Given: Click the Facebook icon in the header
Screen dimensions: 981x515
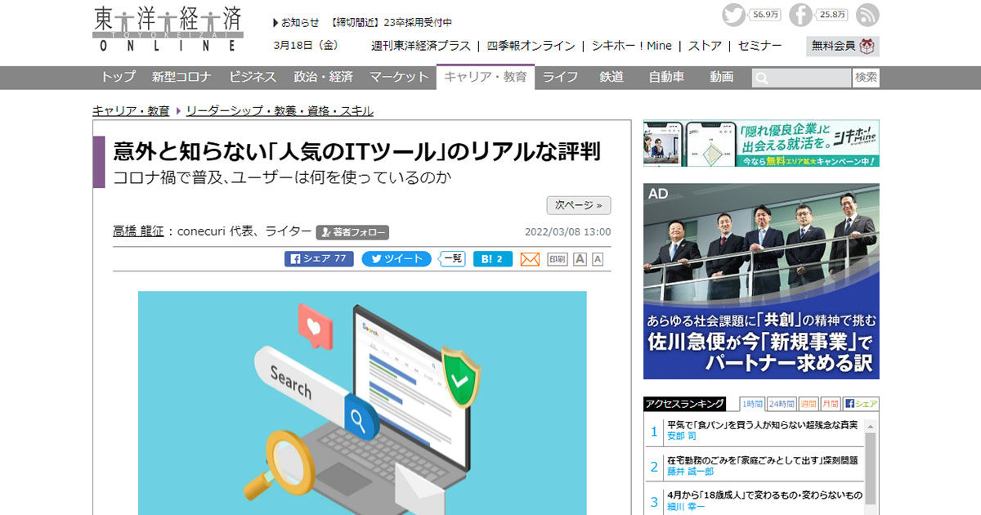Looking at the screenshot, I should click(801, 15).
